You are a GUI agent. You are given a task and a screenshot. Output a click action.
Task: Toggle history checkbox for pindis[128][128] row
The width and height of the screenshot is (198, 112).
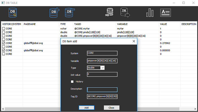[4, 32]
